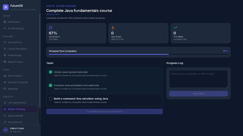
Task: Click the Progress Log heading
Action: [175, 63]
